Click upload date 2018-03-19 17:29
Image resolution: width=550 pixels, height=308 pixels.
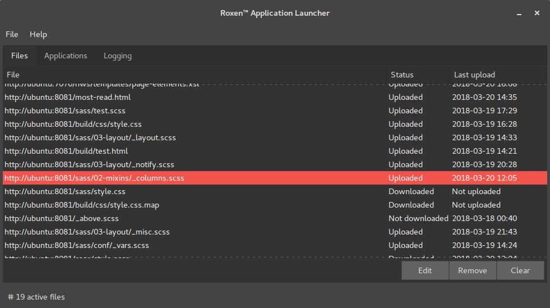[x=484, y=111]
